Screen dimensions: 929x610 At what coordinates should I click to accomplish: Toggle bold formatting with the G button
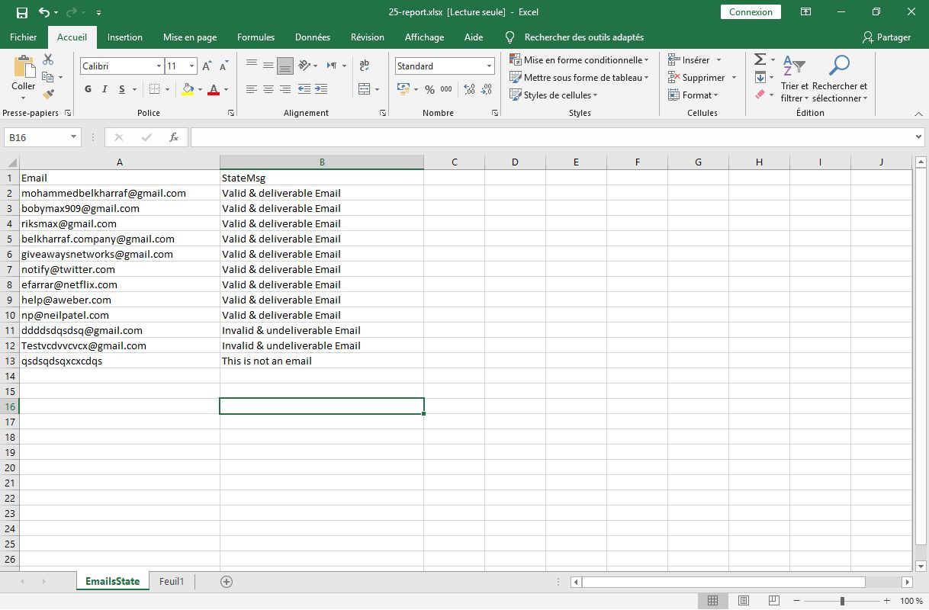(x=88, y=89)
